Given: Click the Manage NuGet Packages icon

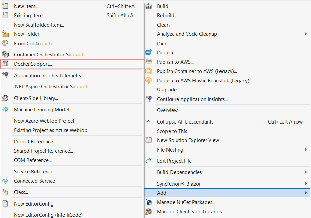Looking at the screenshot, I should tap(148, 202).
